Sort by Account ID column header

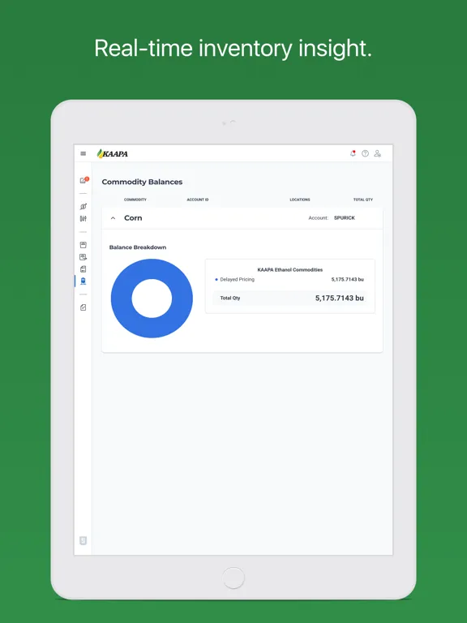pos(198,200)
